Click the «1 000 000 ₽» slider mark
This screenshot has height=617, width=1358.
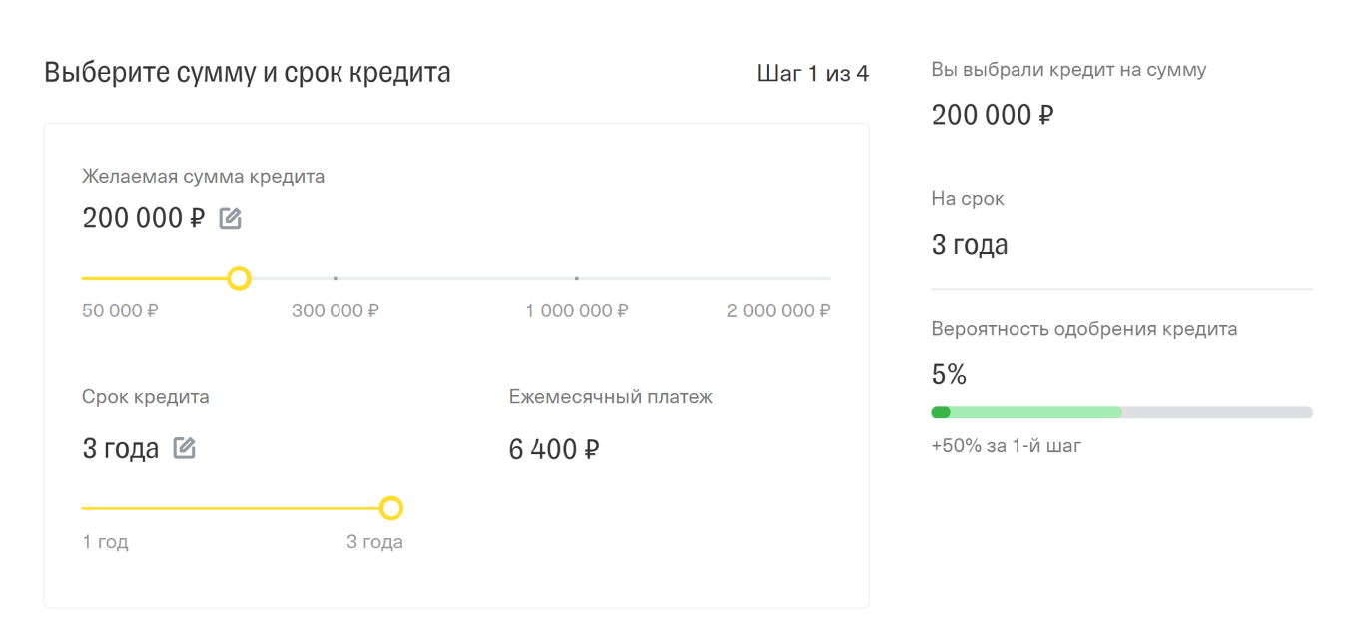pos(576,310)
